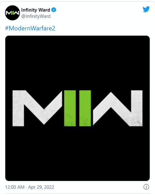The width and height of the screenshot is (155, 195).
Task: Click the 2 ending the hashtag
Action: click(54, 28)
